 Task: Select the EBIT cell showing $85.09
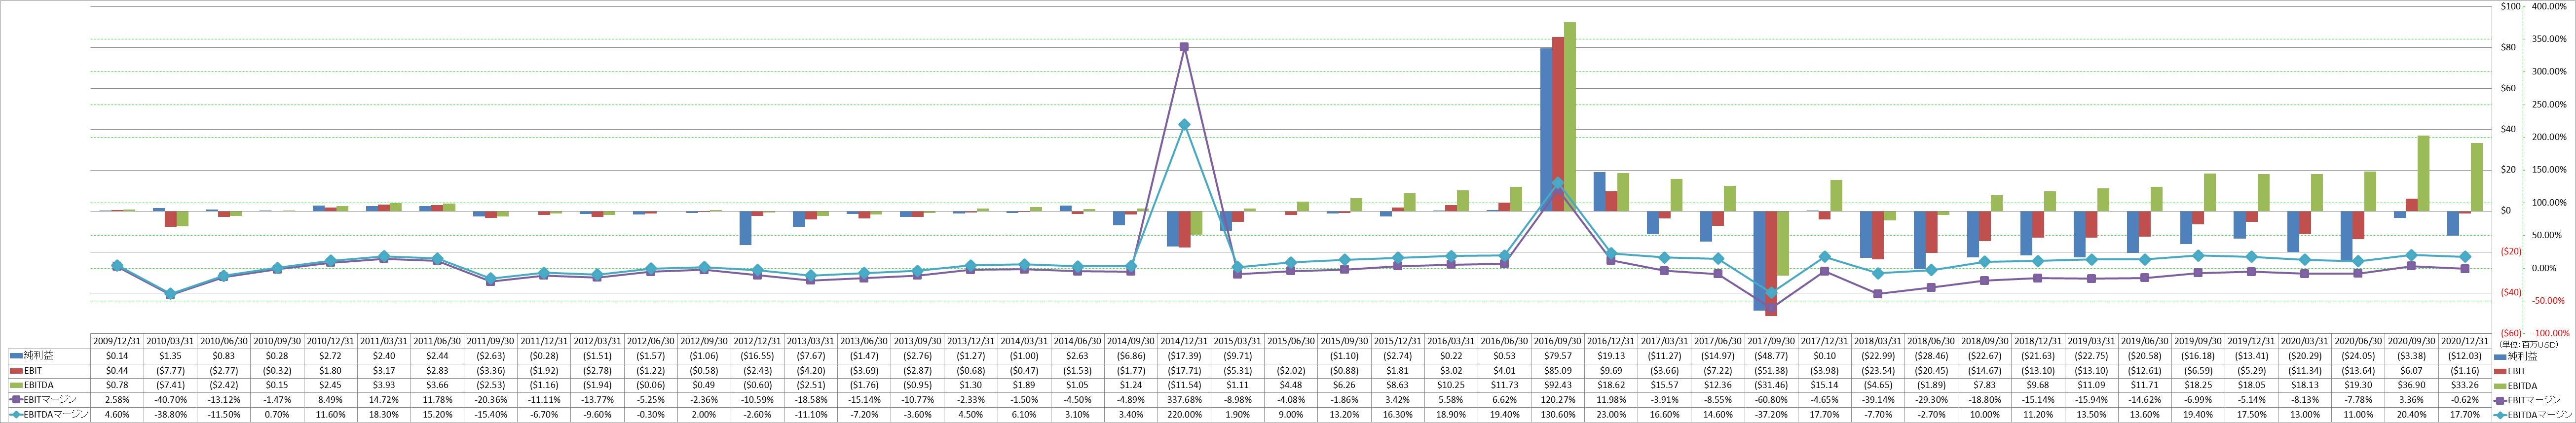(1557, 371)
